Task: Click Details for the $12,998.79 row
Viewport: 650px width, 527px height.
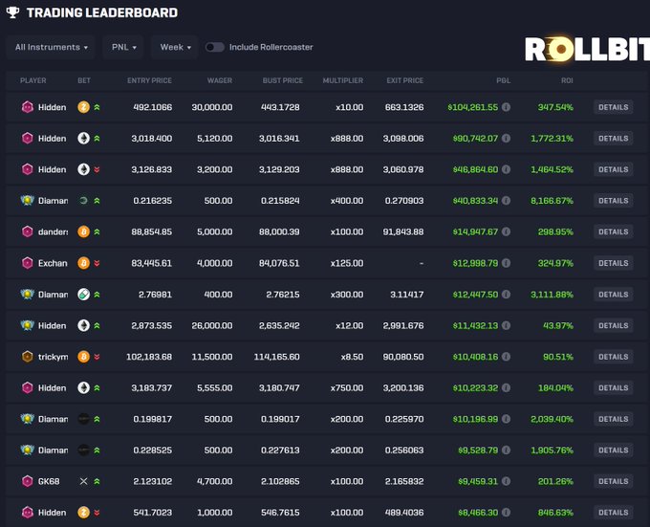Action: pyautogui.click(x=613, y=263)
